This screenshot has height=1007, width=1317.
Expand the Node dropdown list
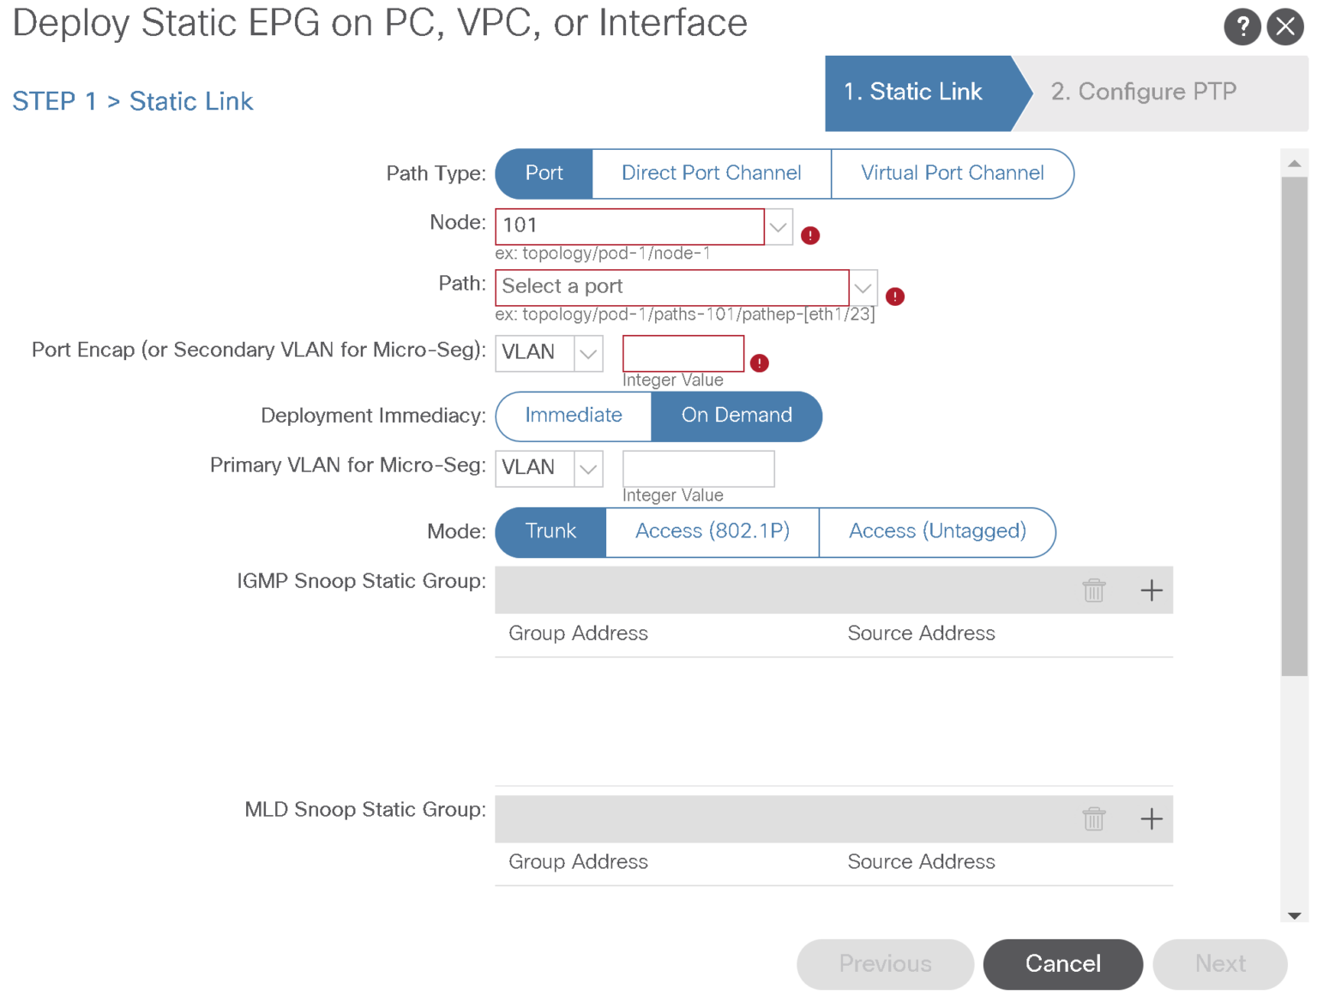pyautogui.click(x=779, y=227)
